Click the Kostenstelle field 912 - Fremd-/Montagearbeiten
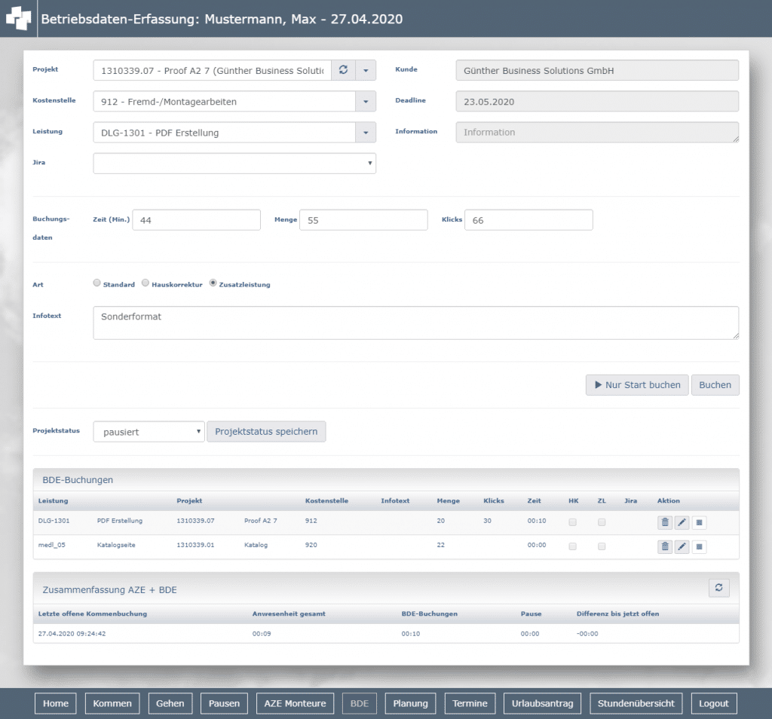Image resolution: width=772 pixels, height=719 pixels. click(x=224, y=101)
